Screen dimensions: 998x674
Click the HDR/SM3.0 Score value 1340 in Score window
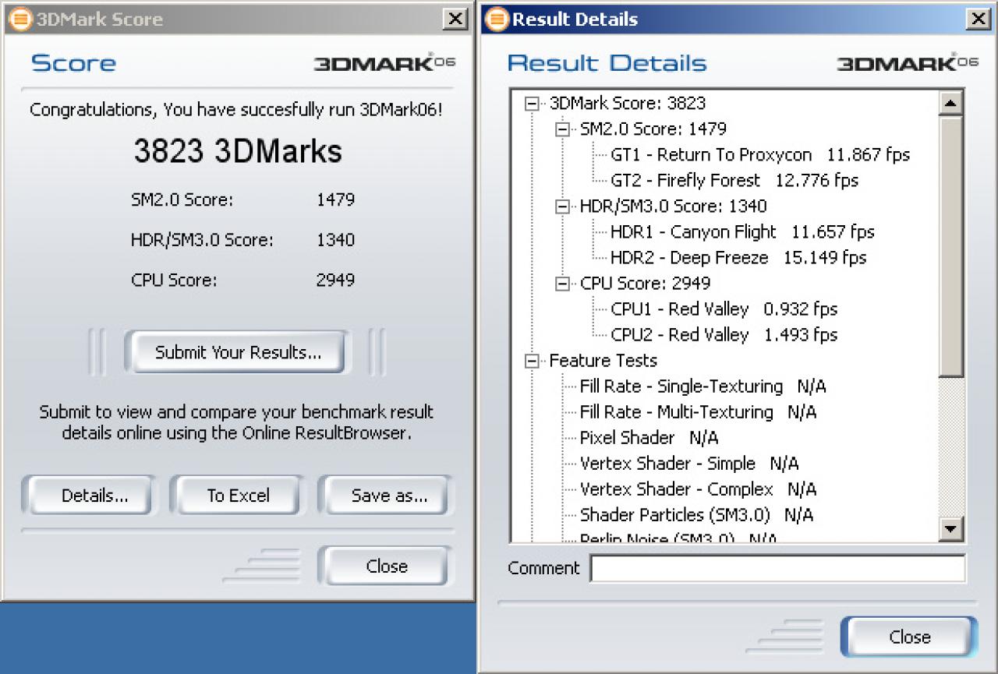click(x=335, y=240)
